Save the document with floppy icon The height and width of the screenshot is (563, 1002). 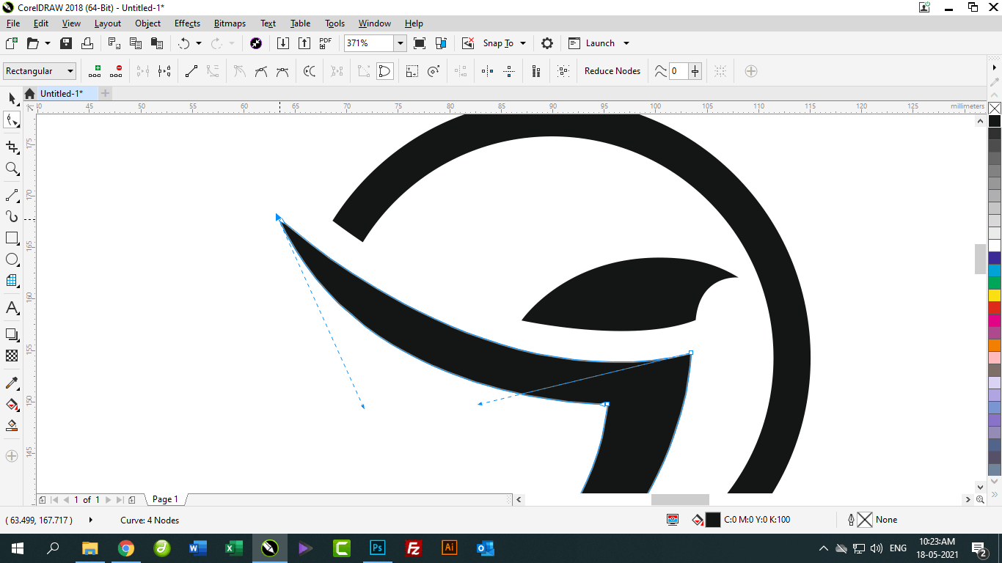[66, 43]
